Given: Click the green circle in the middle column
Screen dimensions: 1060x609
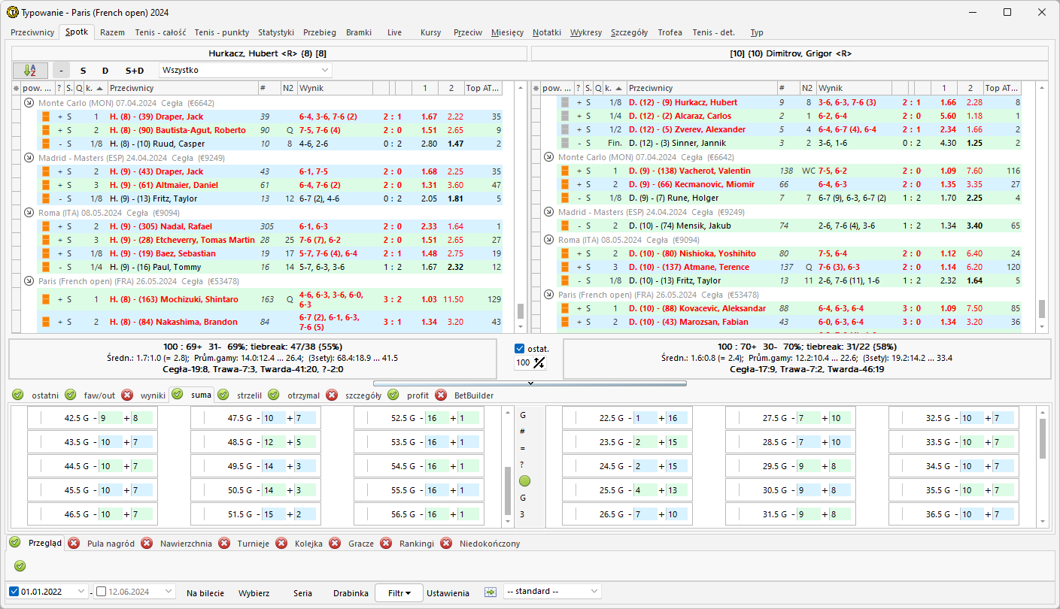Looking at the screenshot, I should pos(525,481).
